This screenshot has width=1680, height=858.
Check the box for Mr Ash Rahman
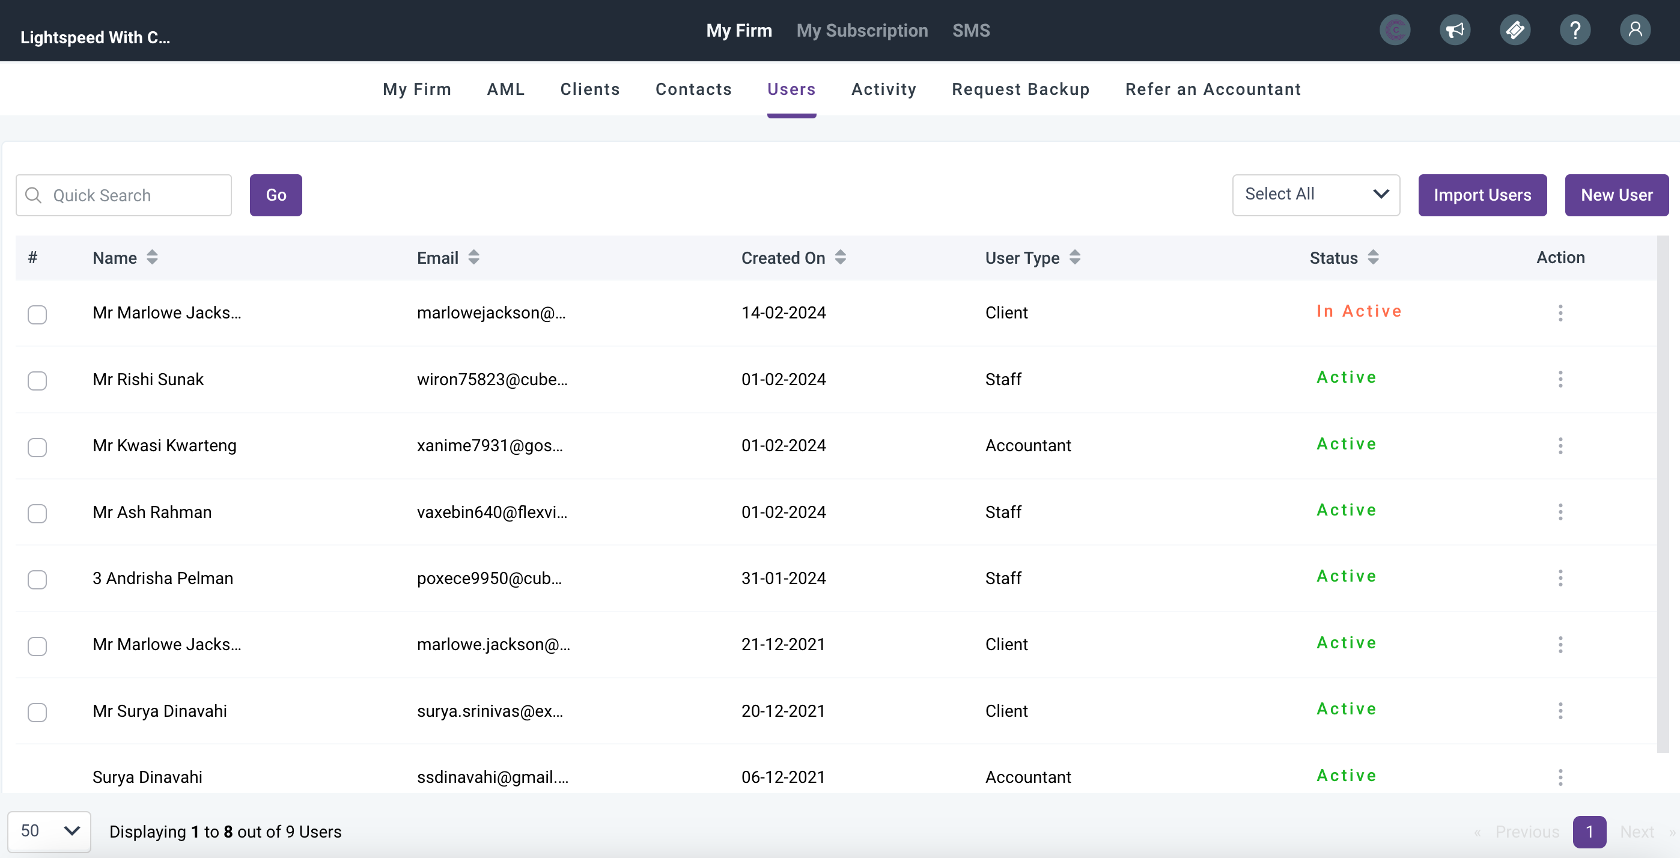[37, 514]
